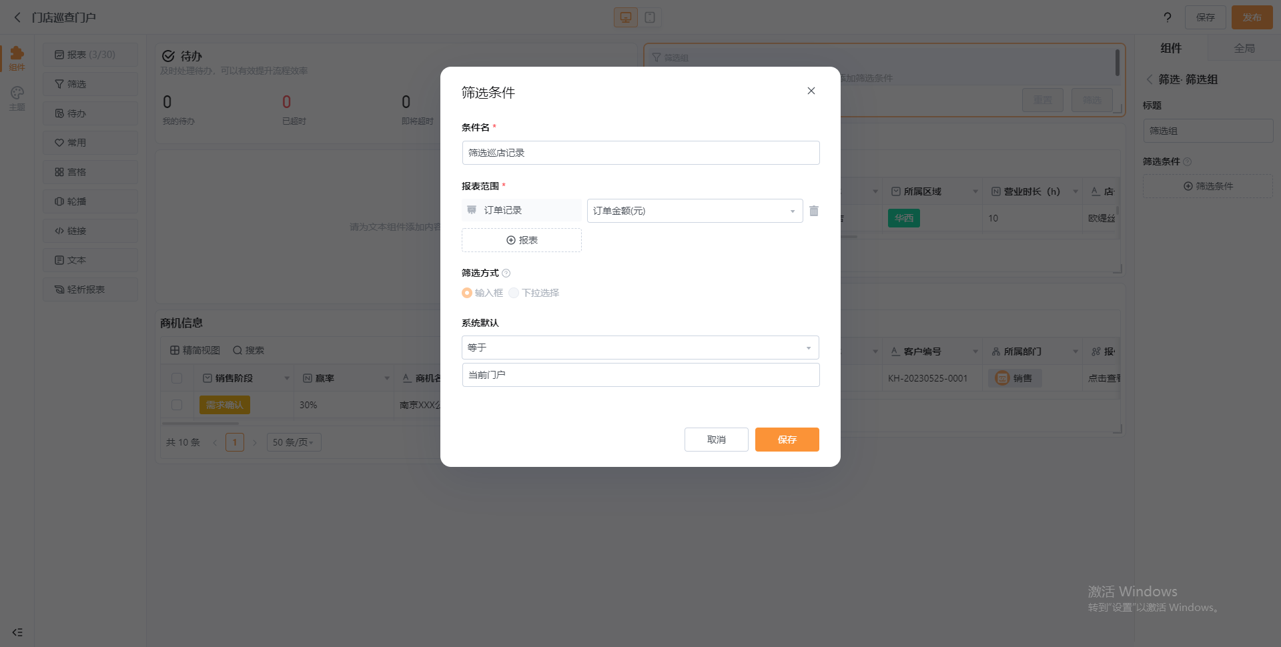Save the filter condition
This screenshot has width=1281, height=647.
(787, 440)
